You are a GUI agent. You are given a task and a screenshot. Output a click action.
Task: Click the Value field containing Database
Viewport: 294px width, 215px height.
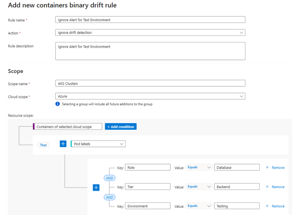click(237, 167)
